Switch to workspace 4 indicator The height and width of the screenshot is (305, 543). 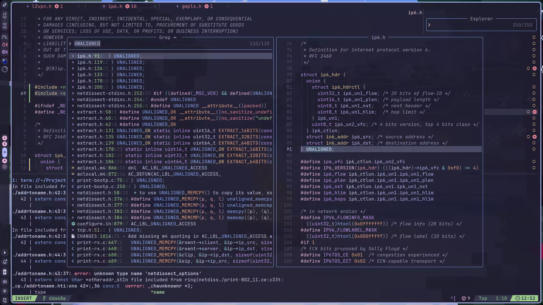tap(5, 161)
